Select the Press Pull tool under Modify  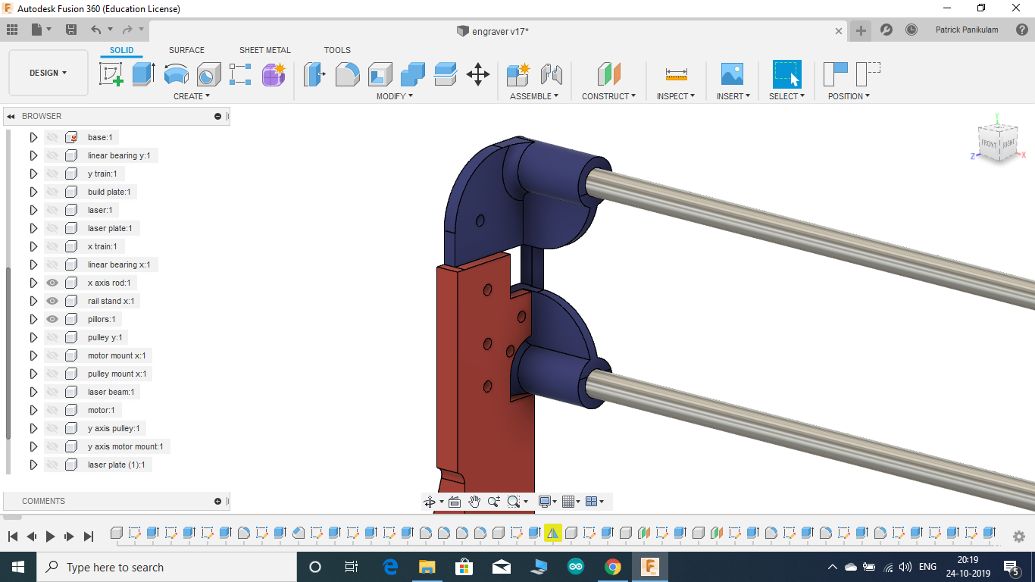point(314,74)
